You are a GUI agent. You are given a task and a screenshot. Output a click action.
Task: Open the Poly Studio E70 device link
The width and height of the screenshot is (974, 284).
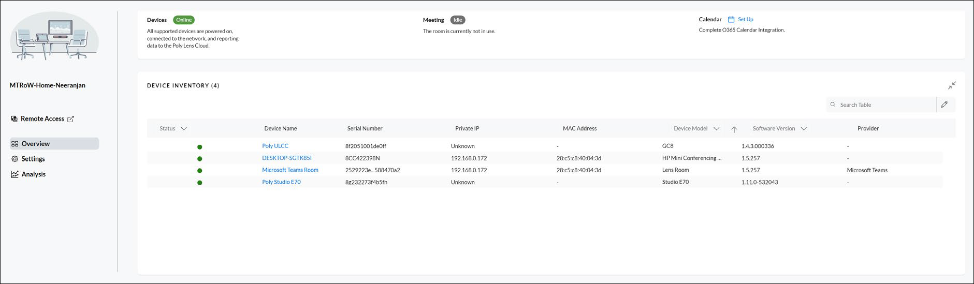(281, 182)
